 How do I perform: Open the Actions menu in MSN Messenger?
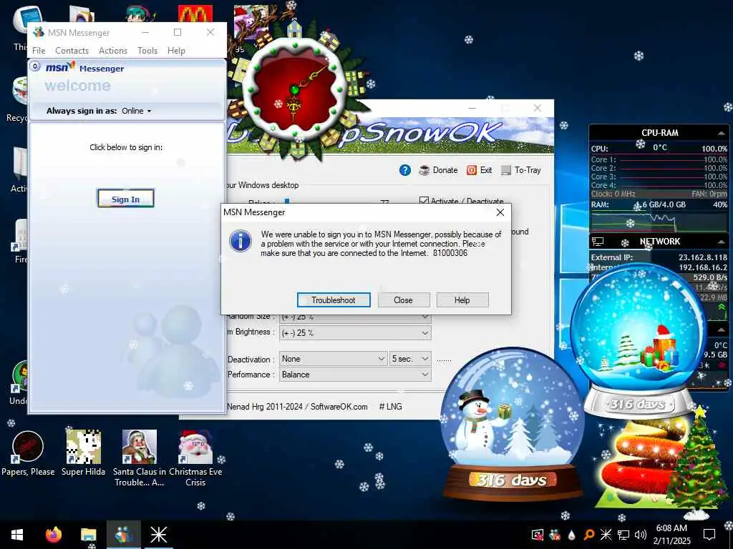(112, 51)
